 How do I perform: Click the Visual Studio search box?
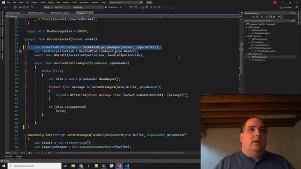pos(126,2)
